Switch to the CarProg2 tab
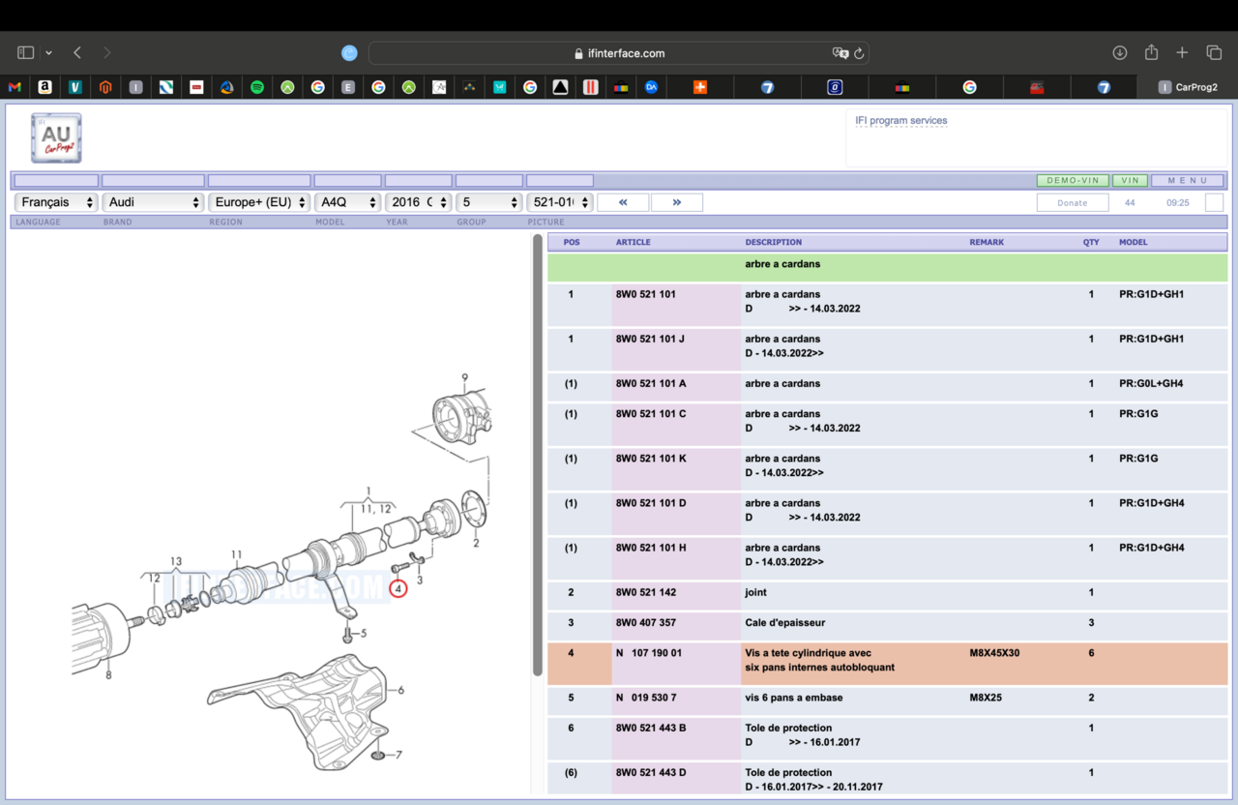The width and height of the screenshot is (1238, 805). tap(1188, 87)
